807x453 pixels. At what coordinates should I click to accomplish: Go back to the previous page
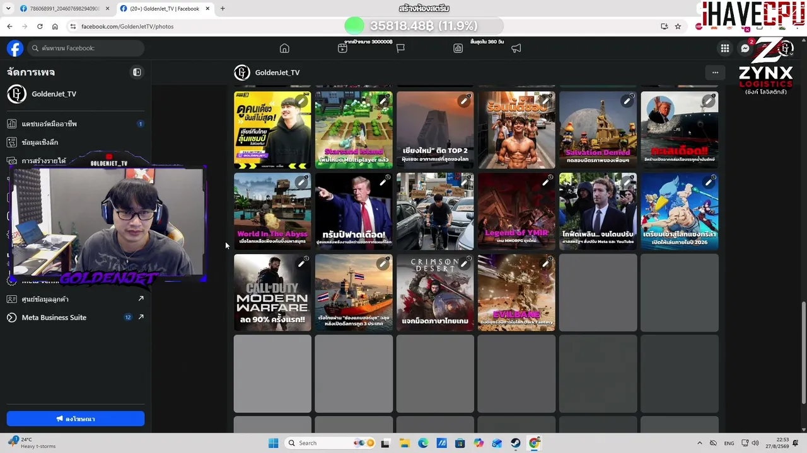[x=9, y=26]
